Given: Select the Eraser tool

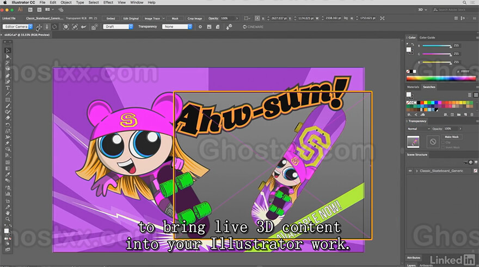Looking at the screenshot, I should coord(8,118).
